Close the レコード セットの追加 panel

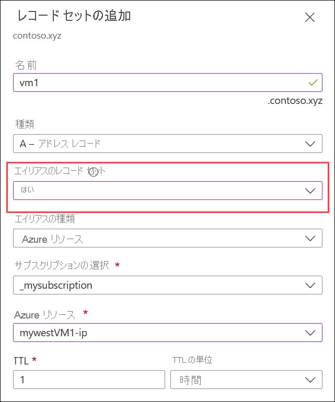[310, 17]
